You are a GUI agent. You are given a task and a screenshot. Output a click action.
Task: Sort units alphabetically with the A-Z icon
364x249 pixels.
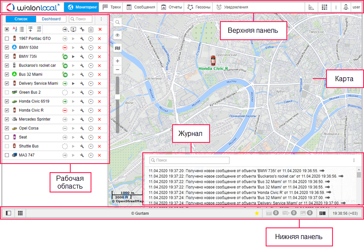pos(15,29)
